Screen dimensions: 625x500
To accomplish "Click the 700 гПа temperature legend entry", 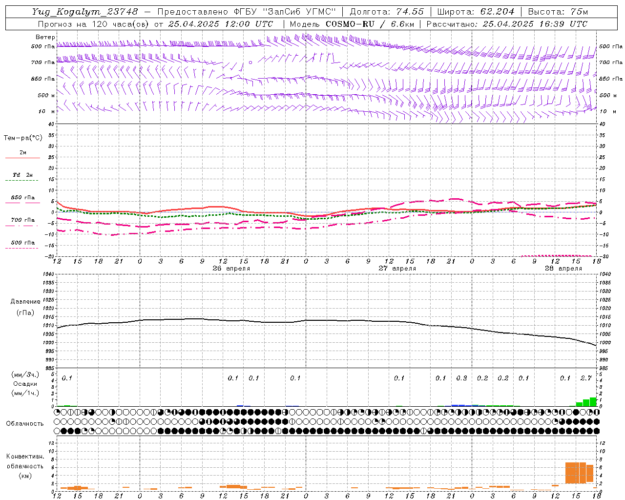I will [22, 220].
